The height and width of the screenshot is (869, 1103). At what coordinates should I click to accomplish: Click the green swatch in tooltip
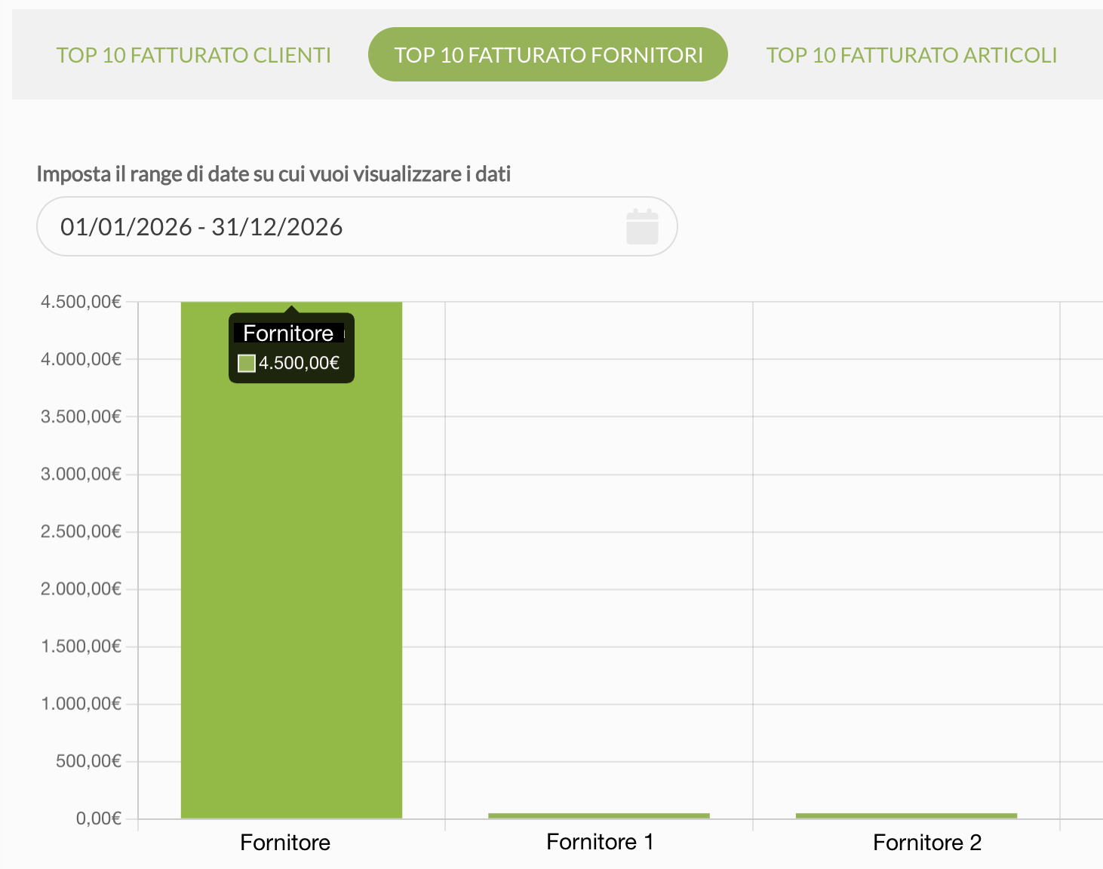tap(247, 364)
